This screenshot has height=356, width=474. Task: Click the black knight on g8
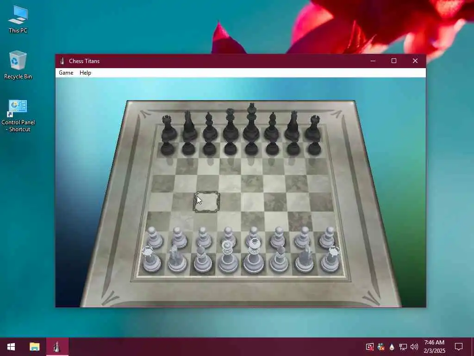pyautogui.click(x=293, y=126)
